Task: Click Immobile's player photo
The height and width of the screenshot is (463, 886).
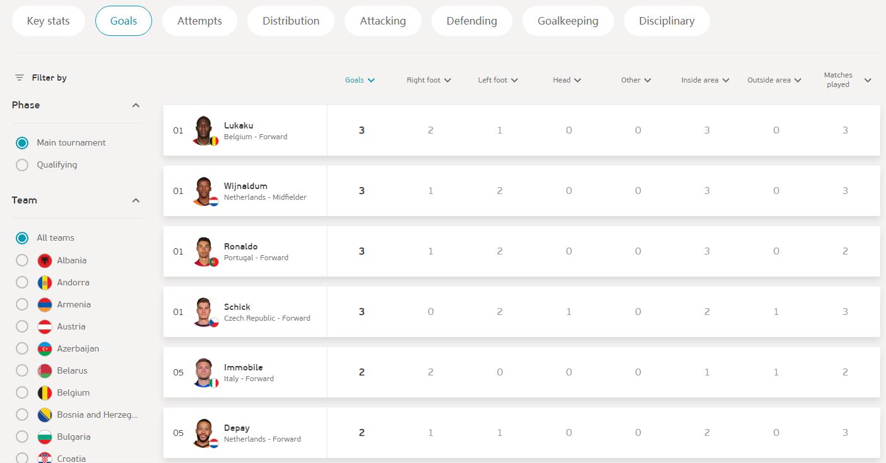Action: [x=203, y=372]
